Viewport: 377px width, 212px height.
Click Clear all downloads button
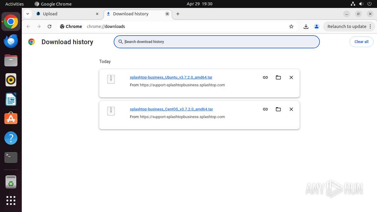361,42
